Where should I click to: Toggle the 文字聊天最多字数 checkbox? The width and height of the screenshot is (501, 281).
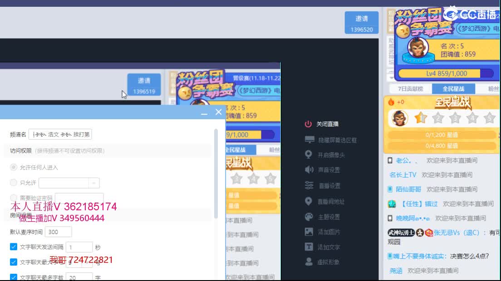14,277
